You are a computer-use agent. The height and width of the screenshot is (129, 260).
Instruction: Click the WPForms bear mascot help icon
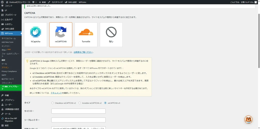point(248,119)
